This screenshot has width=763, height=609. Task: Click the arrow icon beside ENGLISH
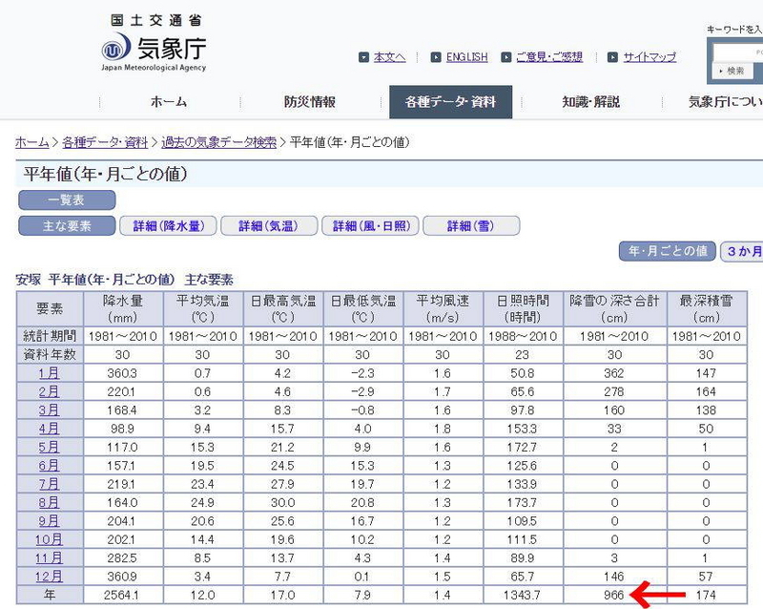436,57
